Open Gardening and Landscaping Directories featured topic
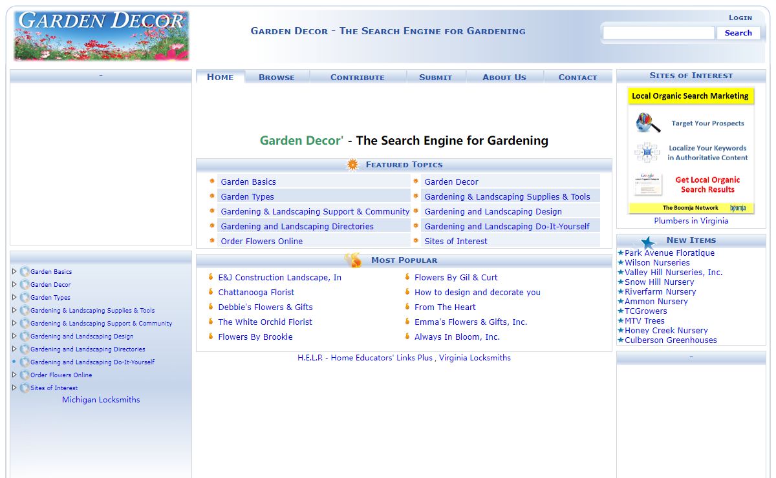Viewport: 776px width, 478px height. click(297, 227)
